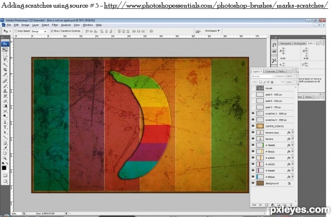
Task: Select the Zoom tool
Action: (x=5, y=158)
